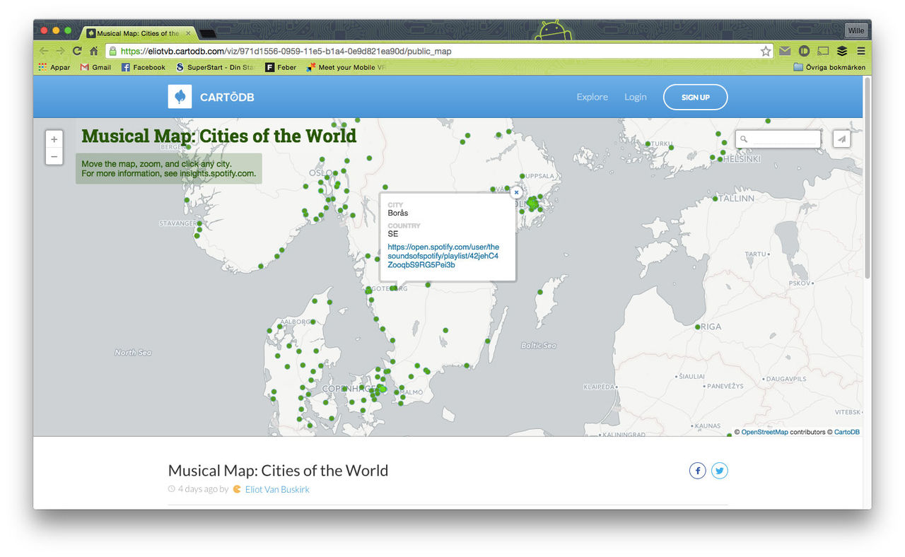Open Gmail bookmark
This screenshot has width=905, height=557.
click(96, 67)
